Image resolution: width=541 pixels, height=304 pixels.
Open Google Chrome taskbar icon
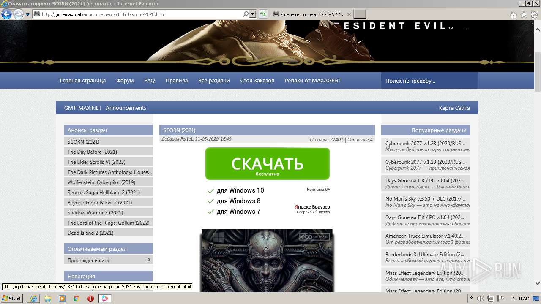(x=76, y=299)
